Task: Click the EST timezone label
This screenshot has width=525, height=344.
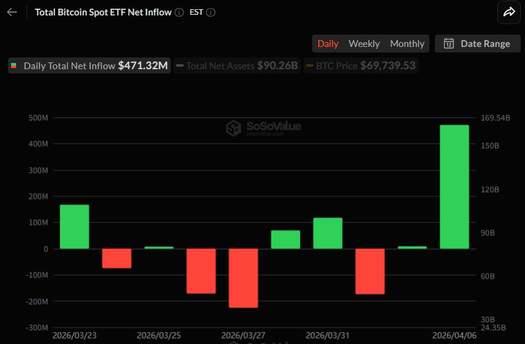Action: point(196,12)
